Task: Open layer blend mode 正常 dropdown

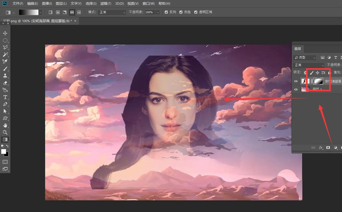Action: (309, 65)
